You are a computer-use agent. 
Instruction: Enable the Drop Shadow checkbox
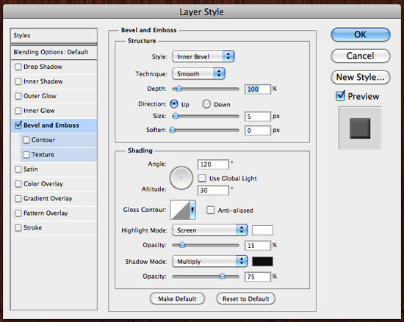click(18, 67)
